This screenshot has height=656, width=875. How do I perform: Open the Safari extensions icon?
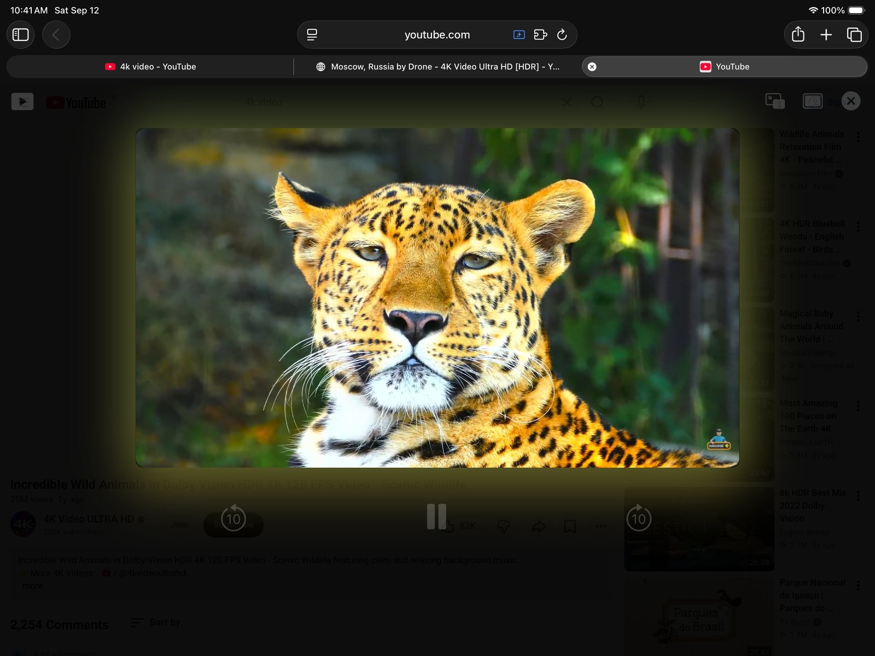pos(540,35)
